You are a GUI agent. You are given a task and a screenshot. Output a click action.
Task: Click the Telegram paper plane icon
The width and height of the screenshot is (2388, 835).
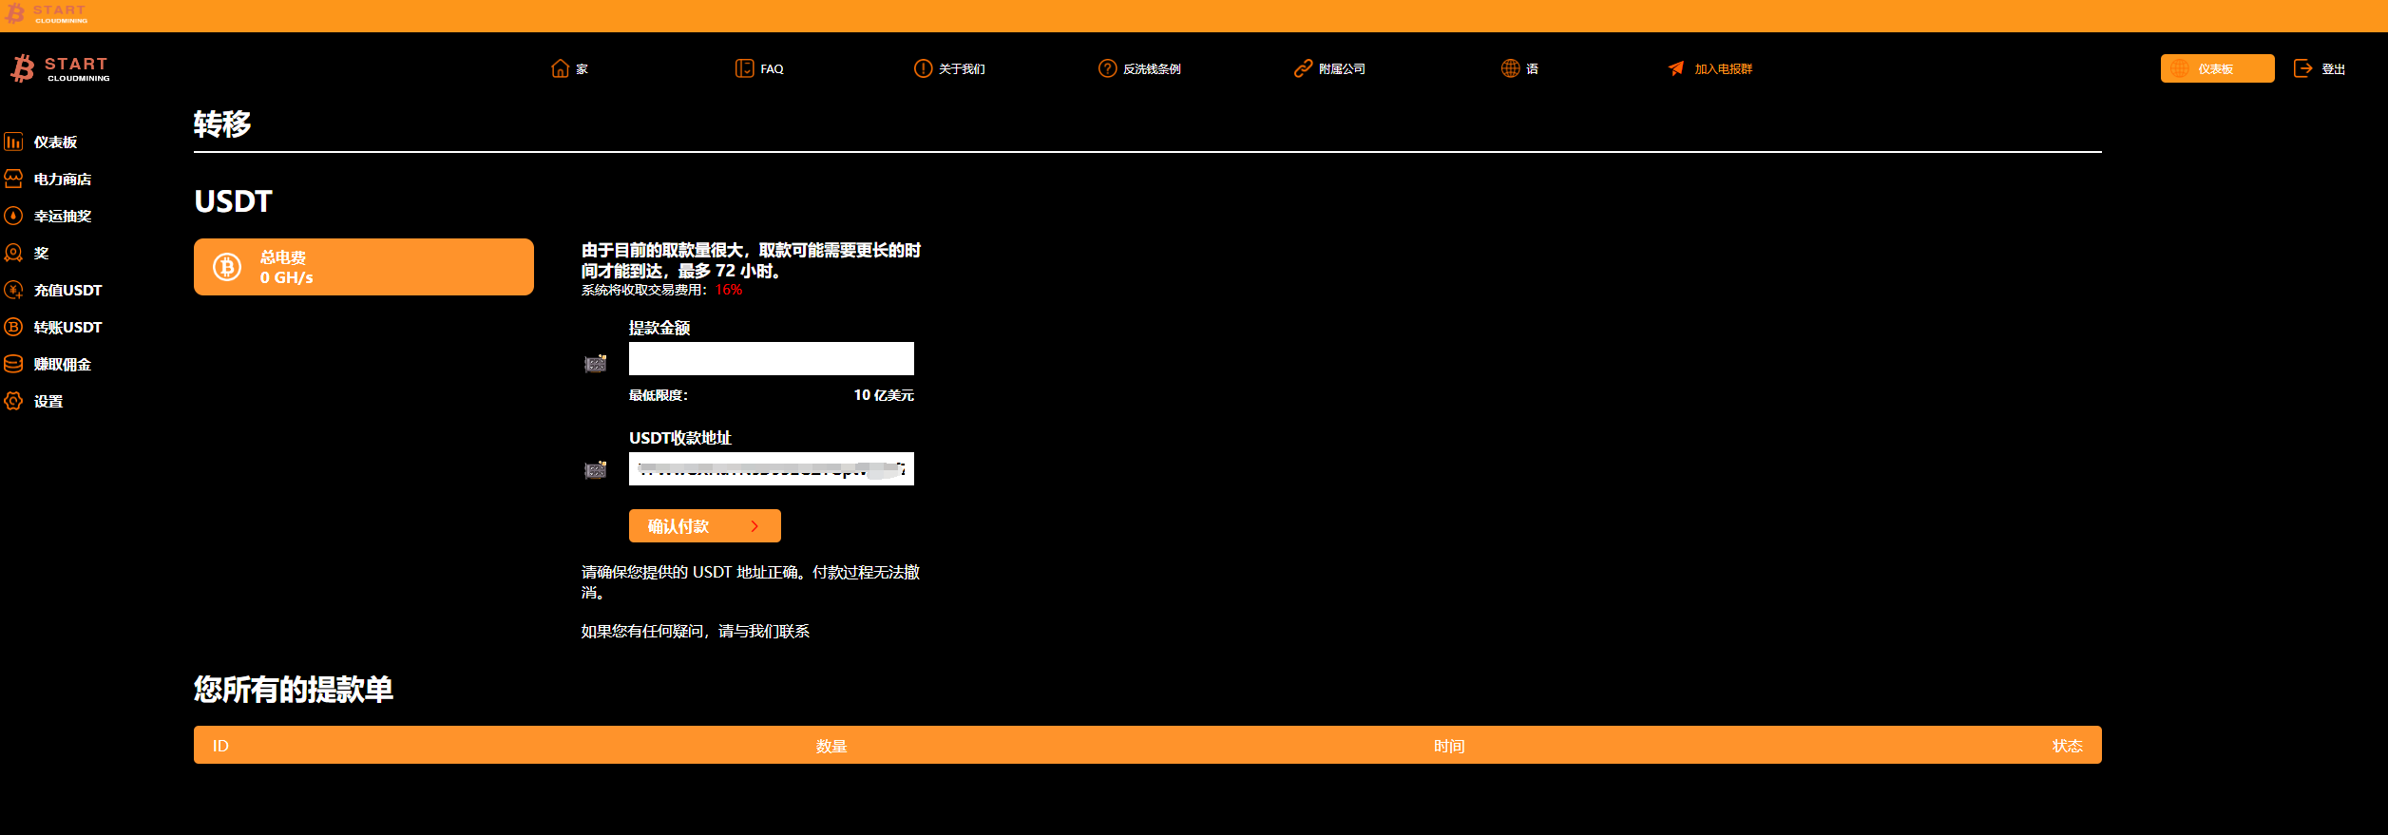[x=1676, y=68]
